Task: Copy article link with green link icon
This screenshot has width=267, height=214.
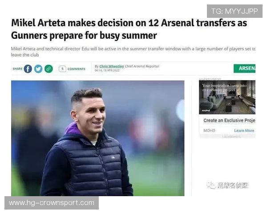Action: 49,69
